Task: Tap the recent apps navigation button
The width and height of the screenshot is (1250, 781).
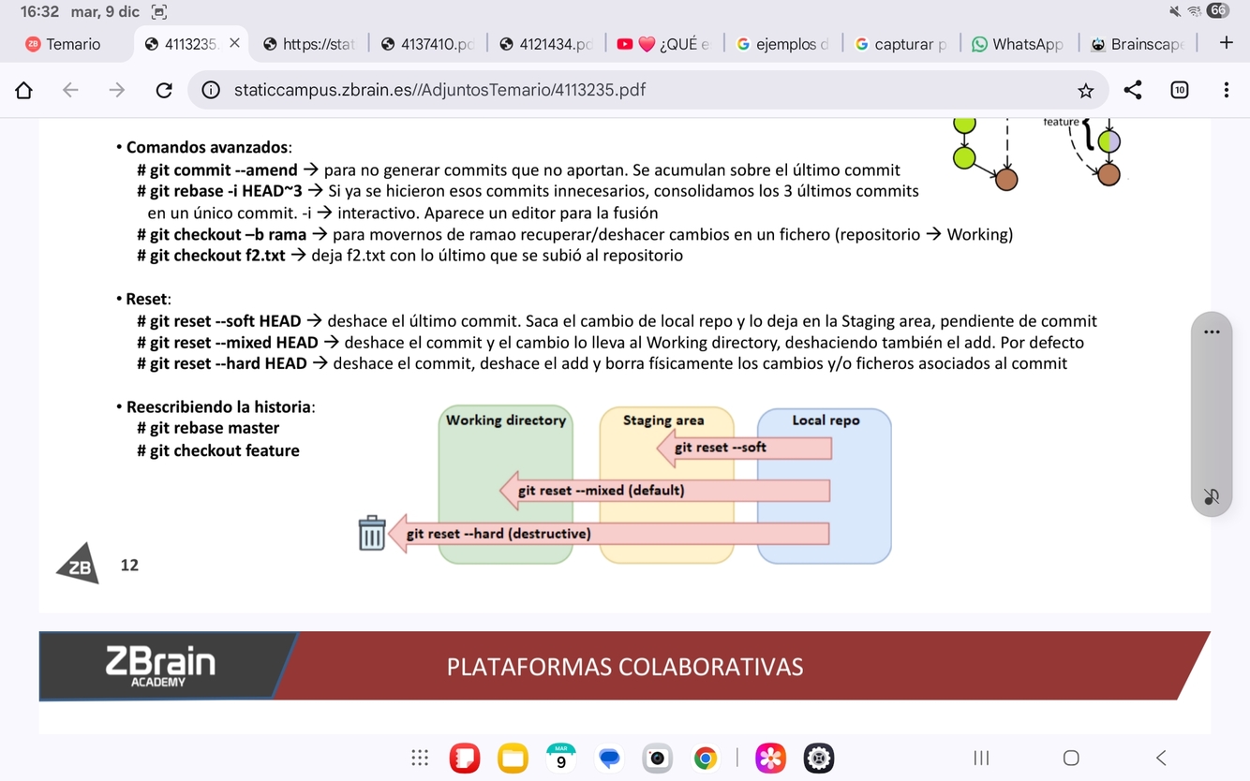Action: point(981,758)
